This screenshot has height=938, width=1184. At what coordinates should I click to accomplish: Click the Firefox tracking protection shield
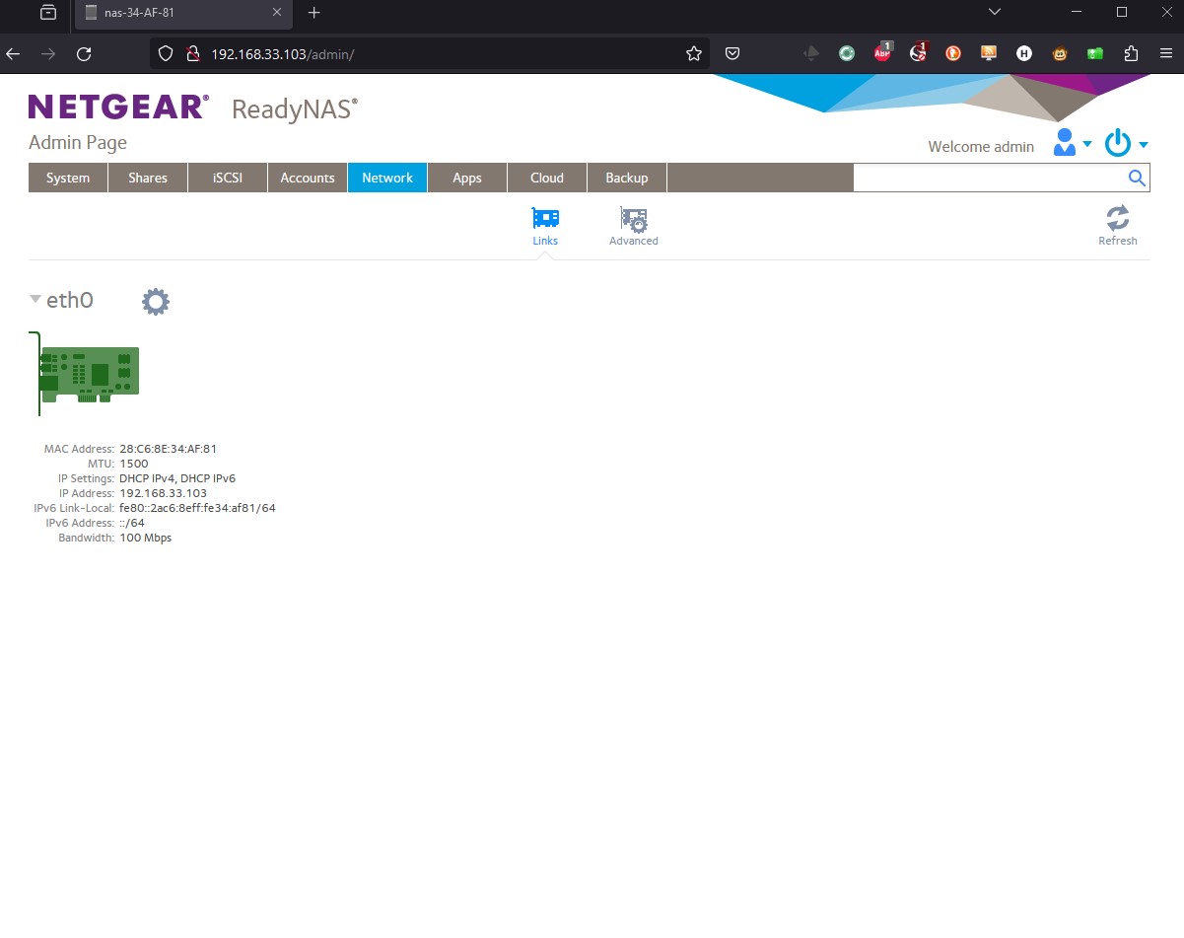[165, 53]
